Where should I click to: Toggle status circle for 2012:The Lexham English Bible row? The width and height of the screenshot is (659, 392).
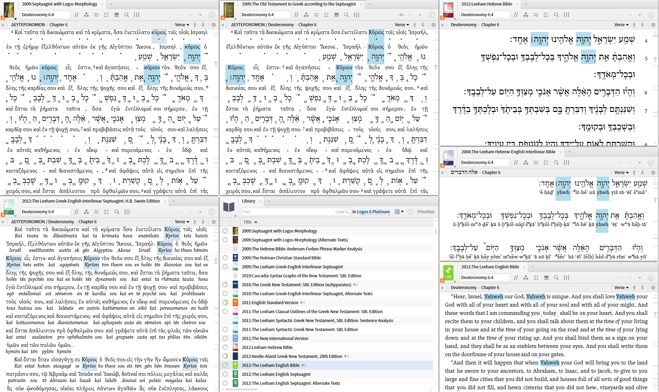click(225, 365)
